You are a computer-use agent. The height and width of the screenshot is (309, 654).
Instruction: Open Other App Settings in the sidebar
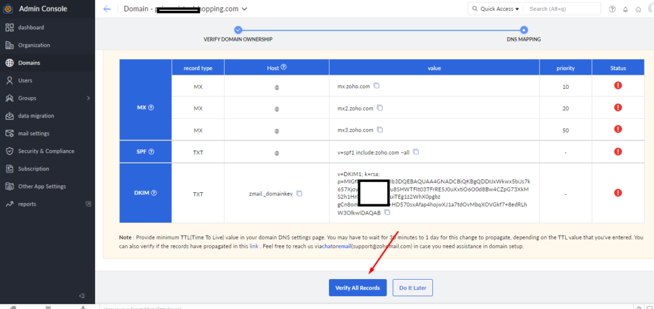(x=47, y=186)
